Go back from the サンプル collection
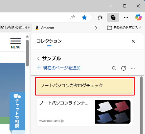 39,59
